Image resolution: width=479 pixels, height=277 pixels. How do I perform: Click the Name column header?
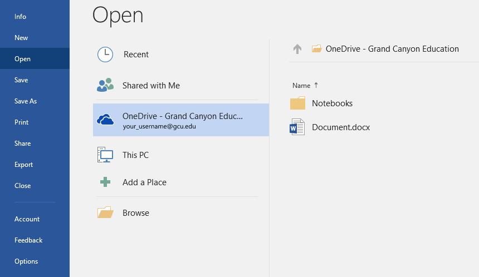301,86
